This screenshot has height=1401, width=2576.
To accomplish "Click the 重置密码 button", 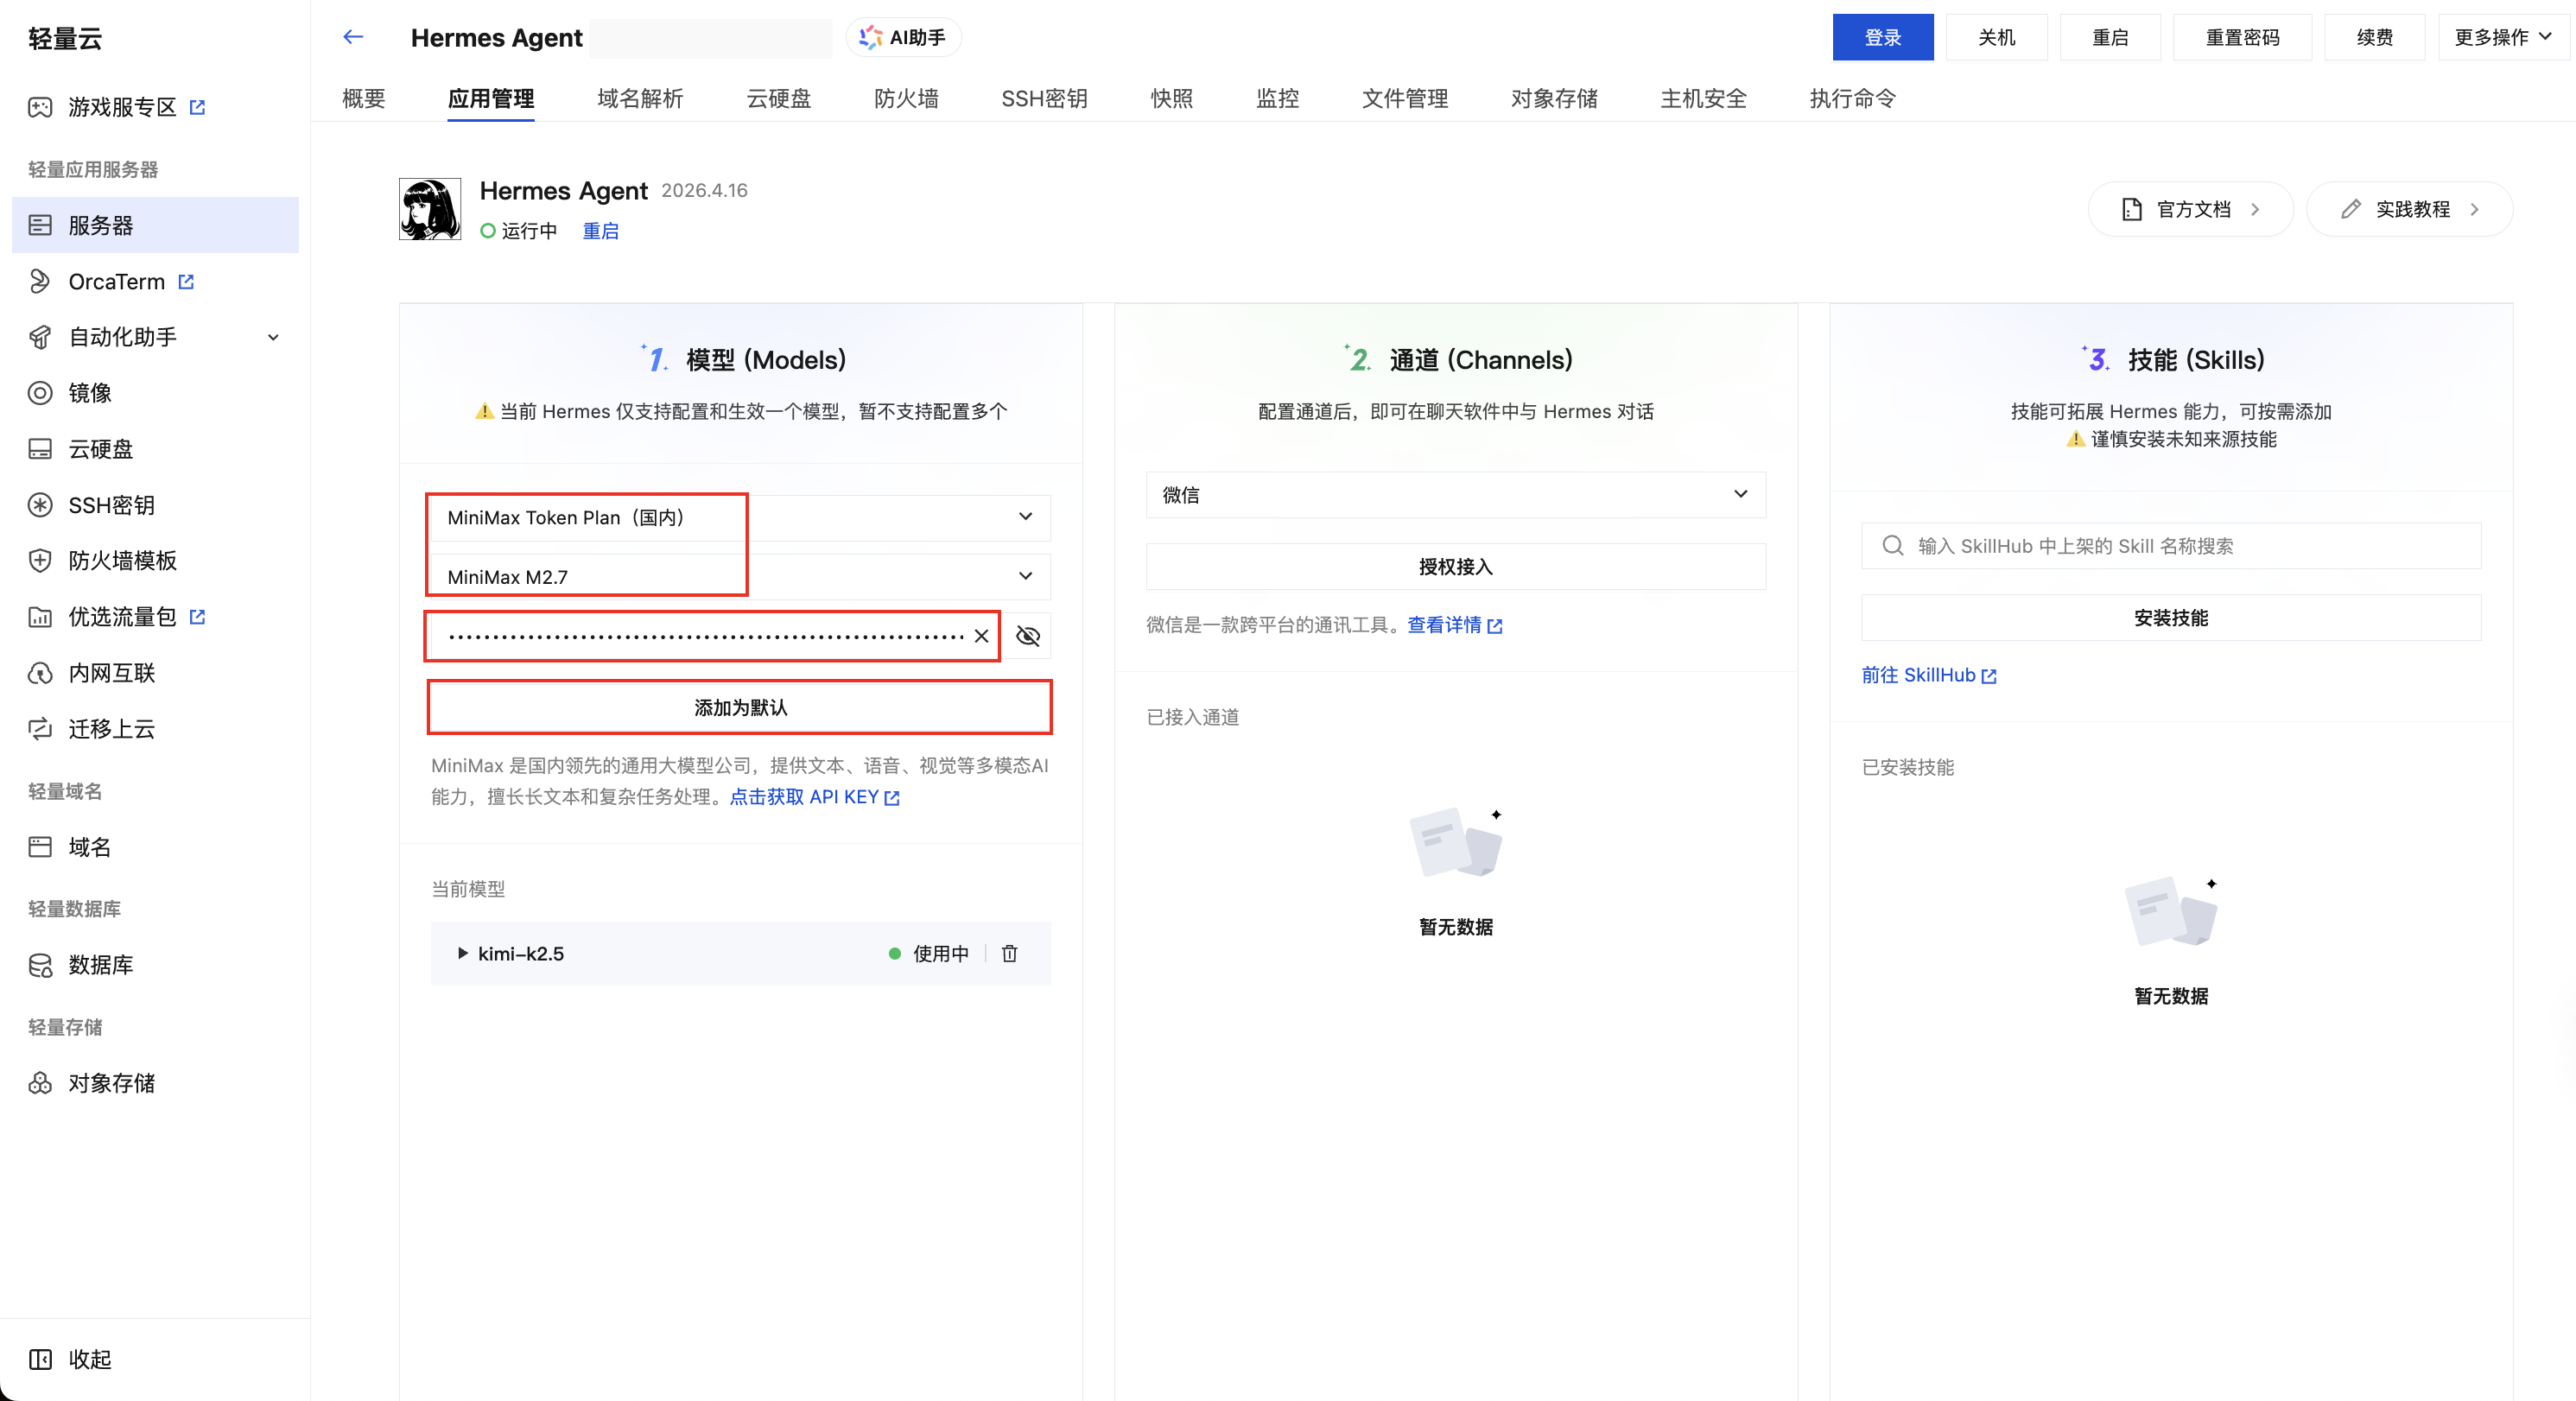I will tap(2243, 37).
